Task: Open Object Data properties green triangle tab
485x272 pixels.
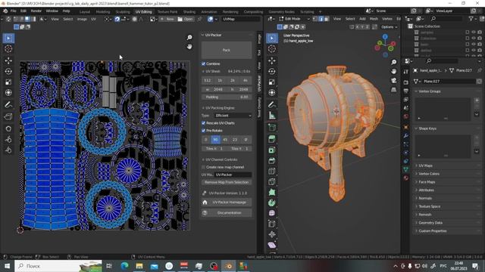Action: click(x=406, y=169)
